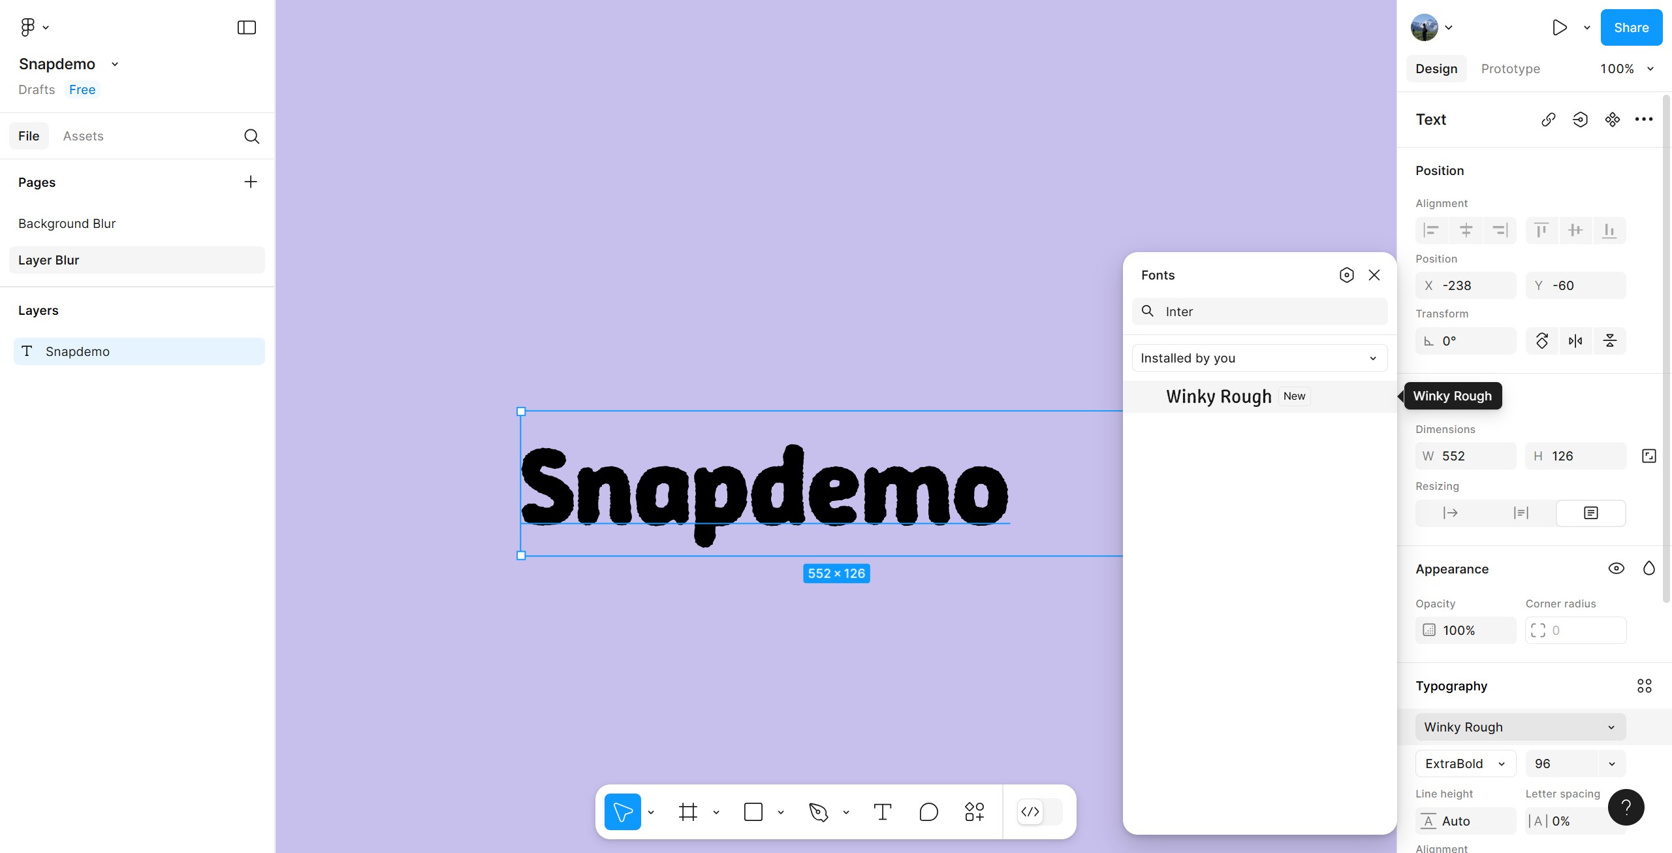Click the Free plan badge
Viewport: 1672px width, 853px height.
point(82,89)
